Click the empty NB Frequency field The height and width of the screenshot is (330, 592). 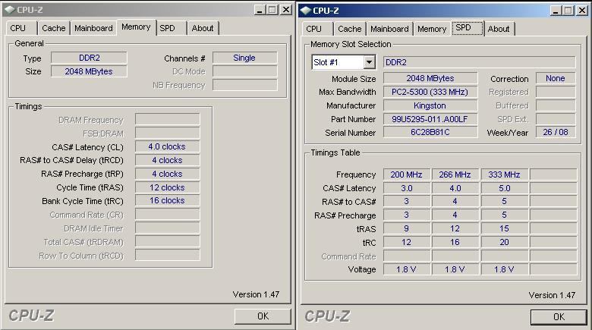coord(244,85)
